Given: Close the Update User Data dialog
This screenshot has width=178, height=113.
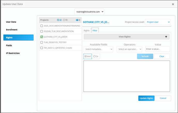Looking at the screenshot, I should (x=173, y=4).
